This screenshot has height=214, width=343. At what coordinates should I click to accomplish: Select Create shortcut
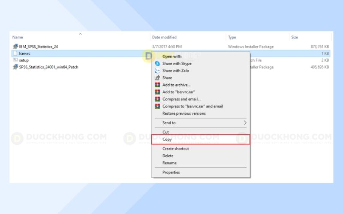point(175,149)
